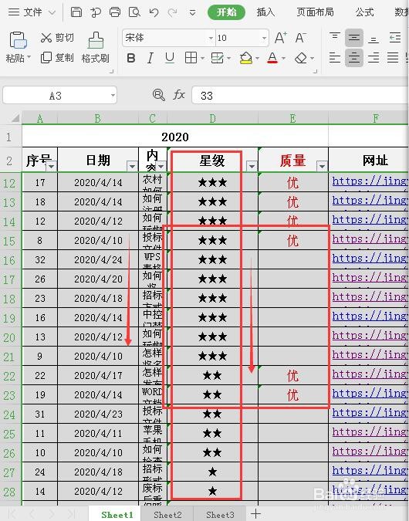409x521 pixels.
Task: Switch to Sheet2 tab
Action: (x=167, y=514)
